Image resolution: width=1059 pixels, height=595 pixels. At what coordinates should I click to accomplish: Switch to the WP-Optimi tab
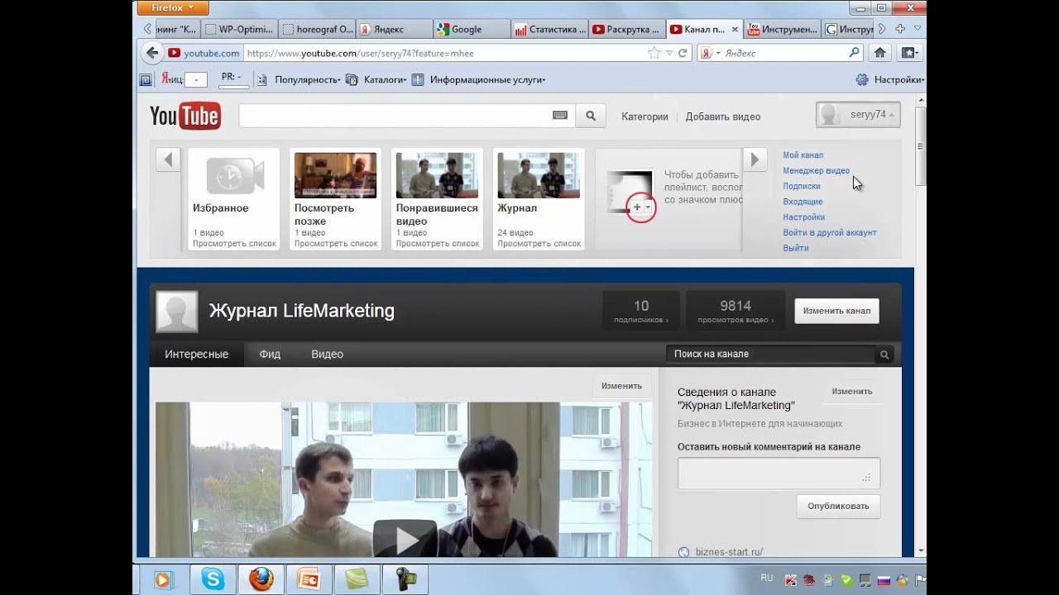tap(239, 29)
